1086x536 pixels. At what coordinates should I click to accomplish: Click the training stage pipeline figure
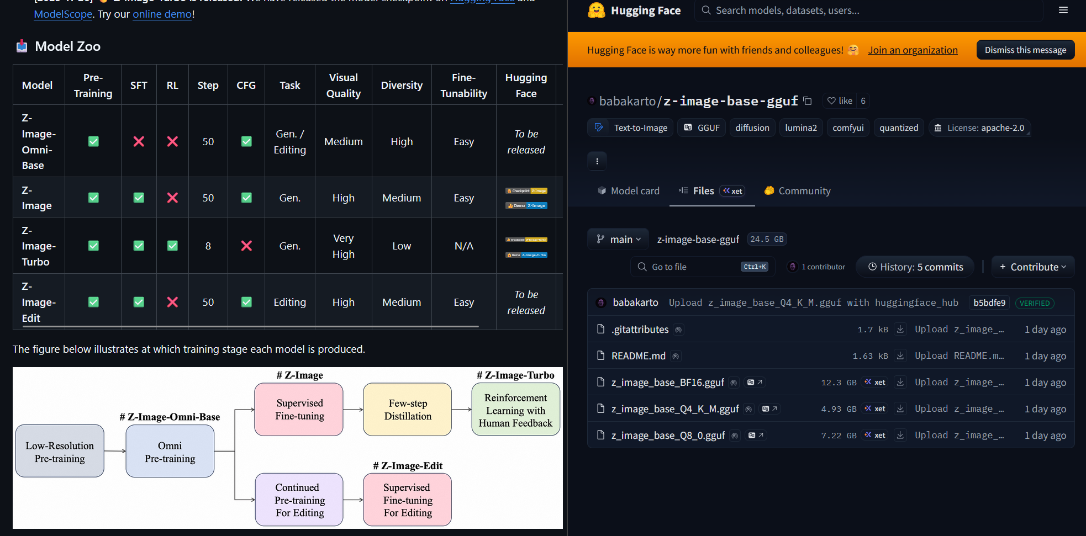(288, 448)
